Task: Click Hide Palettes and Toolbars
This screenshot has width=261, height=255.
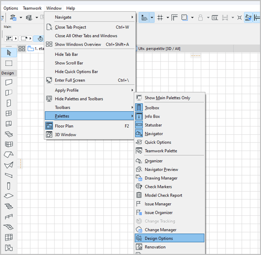Action: pos(90,99)
